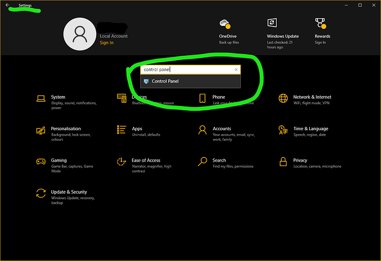381x261 pixels.
Task: Click the 'Back up files' OneDrive text
Action: tap(229, 42)
